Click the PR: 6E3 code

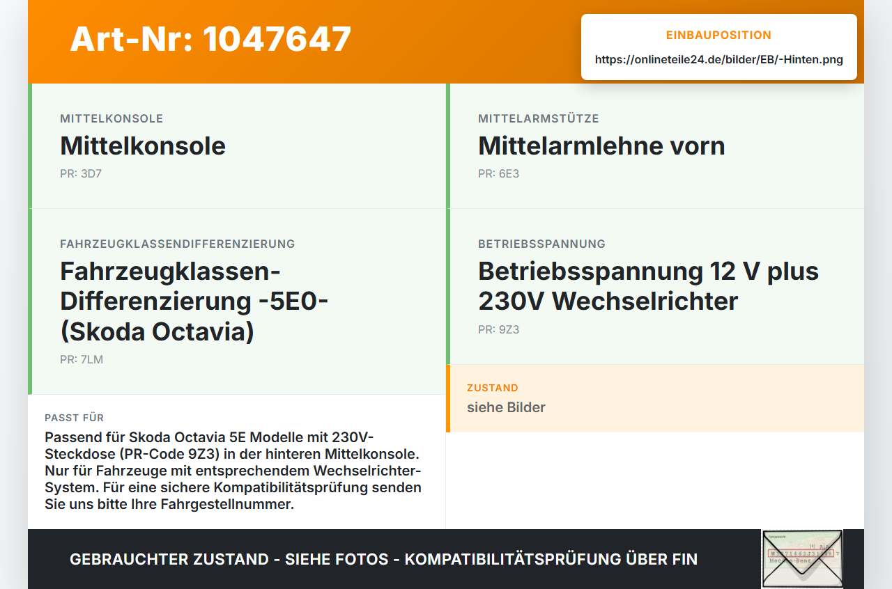click(x=498, y=173)
